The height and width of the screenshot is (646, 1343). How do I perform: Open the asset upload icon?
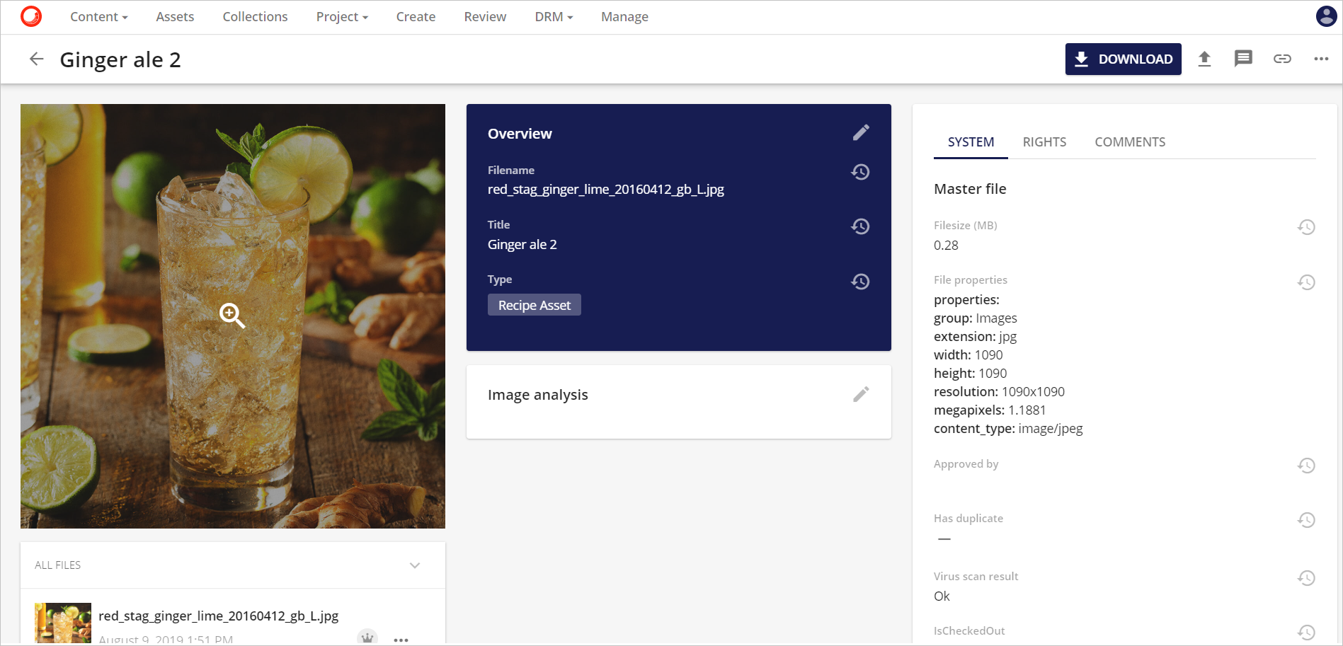coord(1205,59)
